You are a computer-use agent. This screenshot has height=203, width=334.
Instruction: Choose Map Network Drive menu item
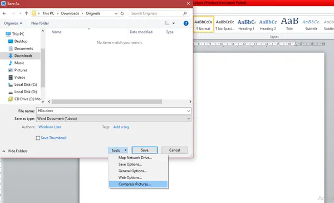point(138,157)
